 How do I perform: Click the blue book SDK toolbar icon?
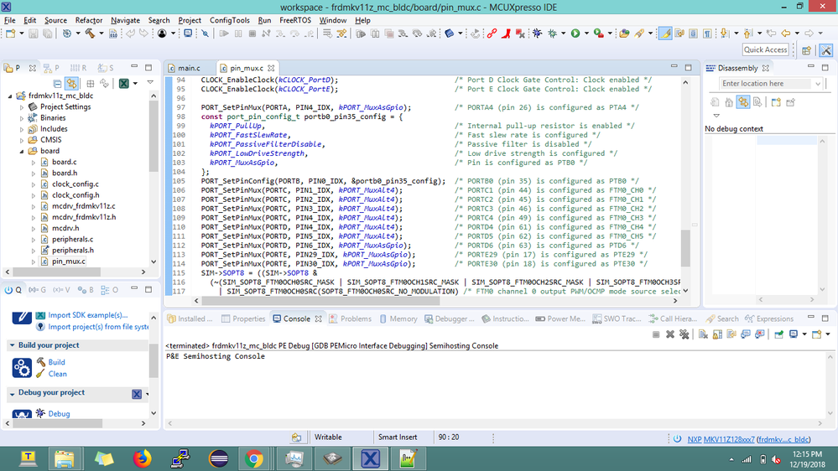pyautogui.click(x=449, y=34)
